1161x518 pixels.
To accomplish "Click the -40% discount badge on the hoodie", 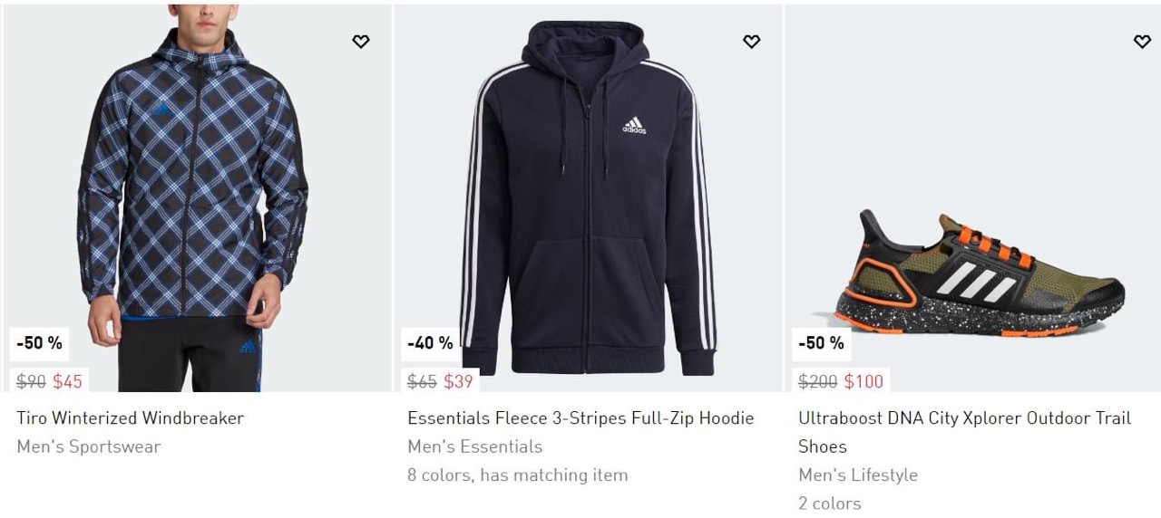I will click(430, 343).
